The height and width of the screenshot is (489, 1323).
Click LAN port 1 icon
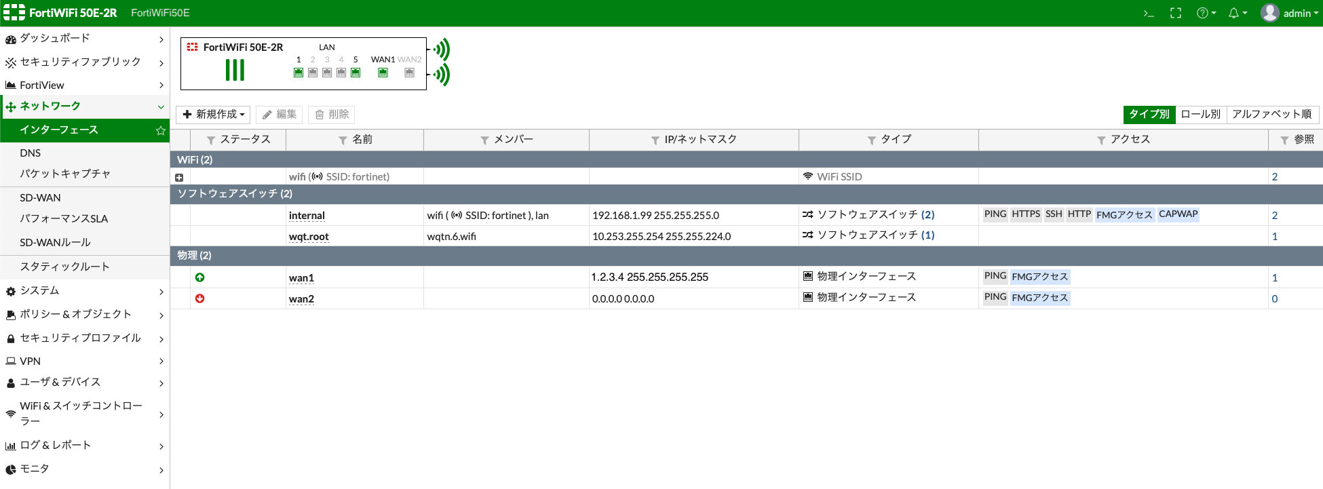click(299, 73)
